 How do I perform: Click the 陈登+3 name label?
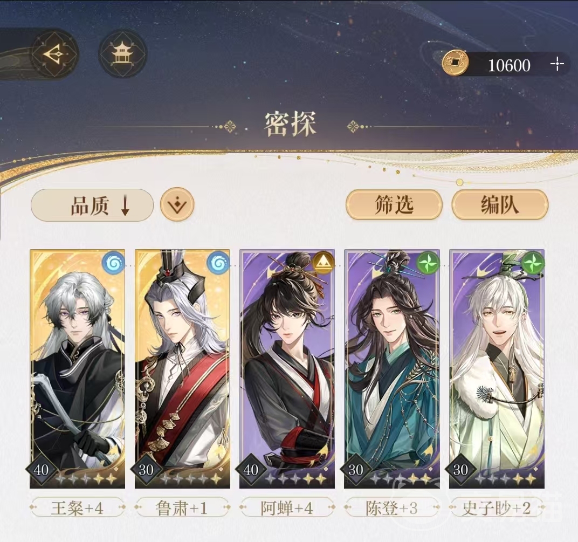[x=391, y=509]
